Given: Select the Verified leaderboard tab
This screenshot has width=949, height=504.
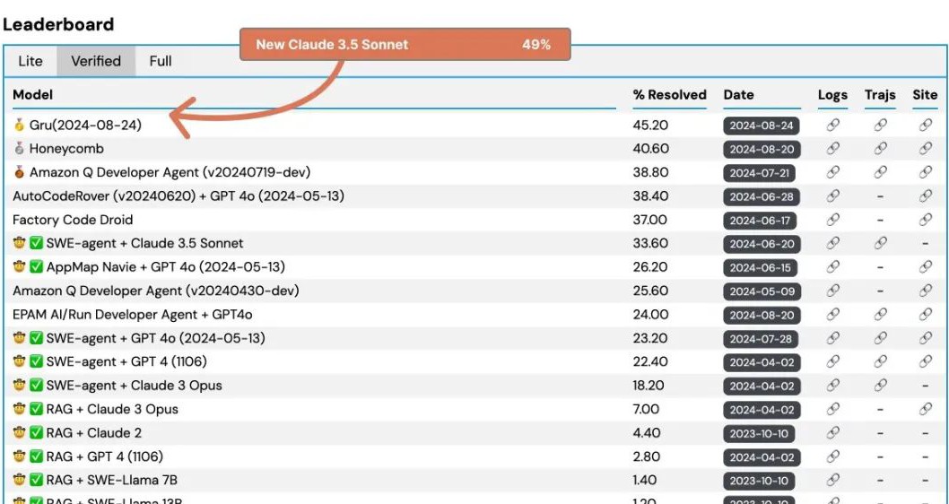Looking at the screenshot, I should click(96, 61).
